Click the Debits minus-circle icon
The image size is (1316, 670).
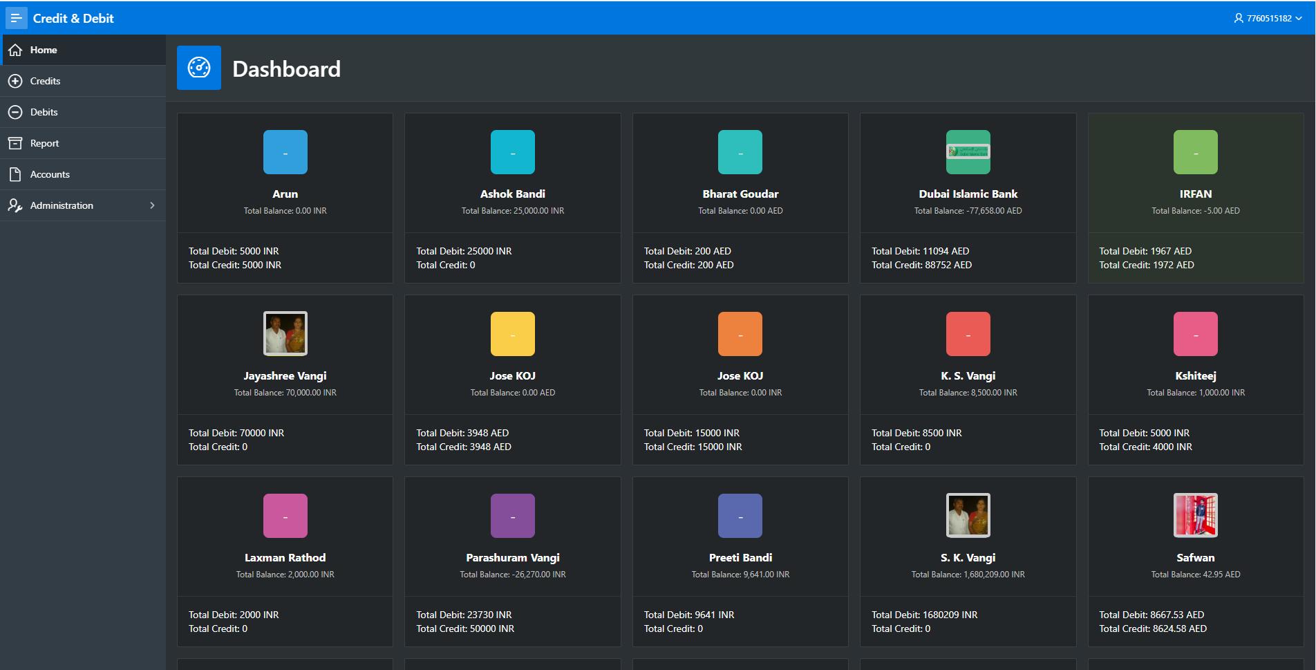15,112
